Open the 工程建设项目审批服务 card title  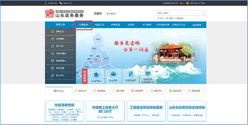[x=146, y=107]
